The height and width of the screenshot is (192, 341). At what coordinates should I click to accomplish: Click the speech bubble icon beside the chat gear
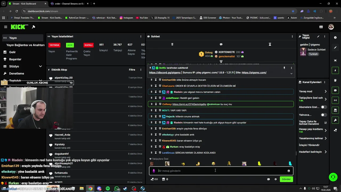point(268,179)
